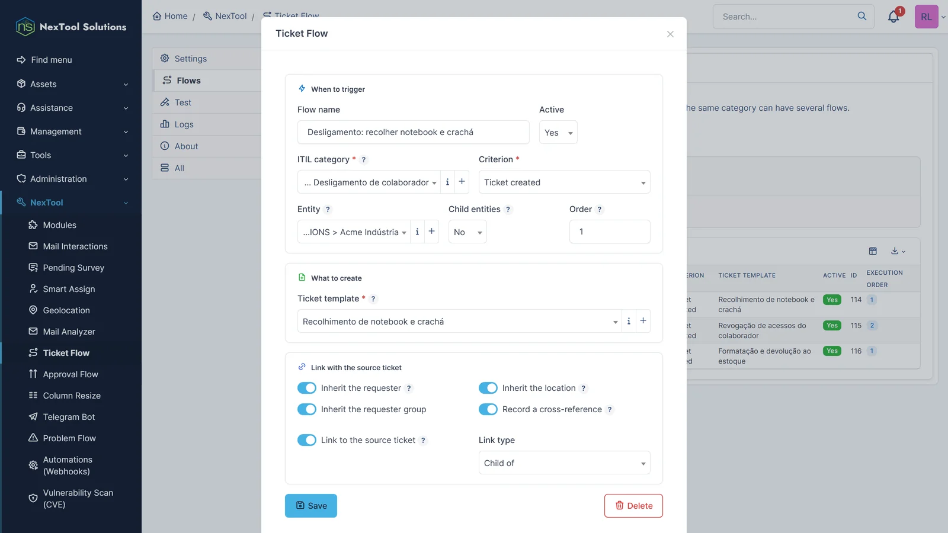This screenshot has width=948, height=533.
Task: Open the RL user avatar menu
Action: click(927, 17)
